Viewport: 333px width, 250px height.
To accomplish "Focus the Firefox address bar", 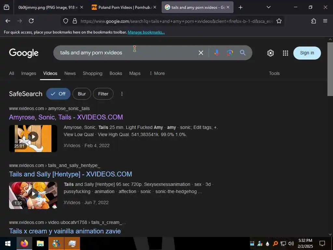I will click(x=176, y=21).
